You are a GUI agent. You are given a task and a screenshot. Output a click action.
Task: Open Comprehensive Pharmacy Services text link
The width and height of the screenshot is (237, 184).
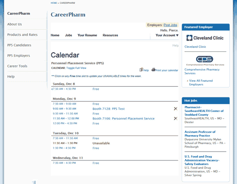click(202, 72)
